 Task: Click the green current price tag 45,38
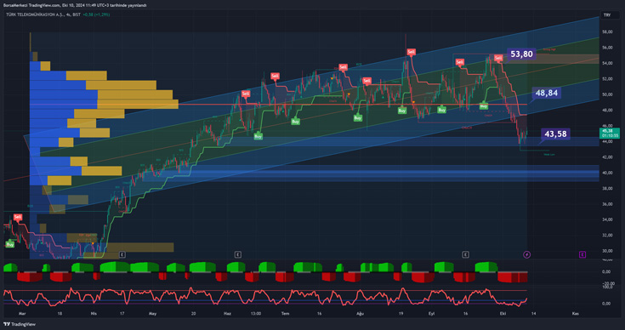(610, 134)
